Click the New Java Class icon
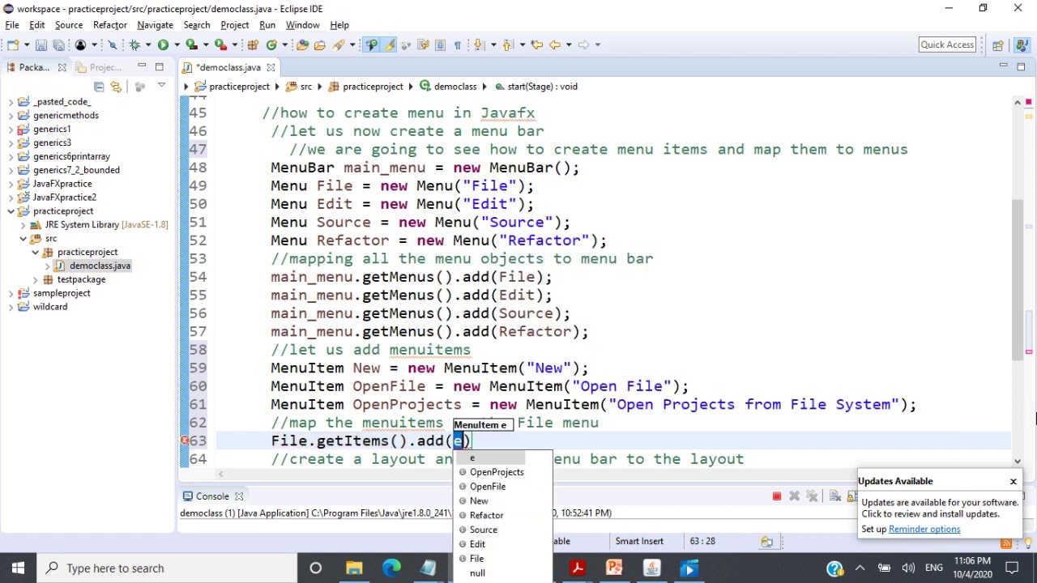Screen dimensions: 1037x583 point(271,45)
